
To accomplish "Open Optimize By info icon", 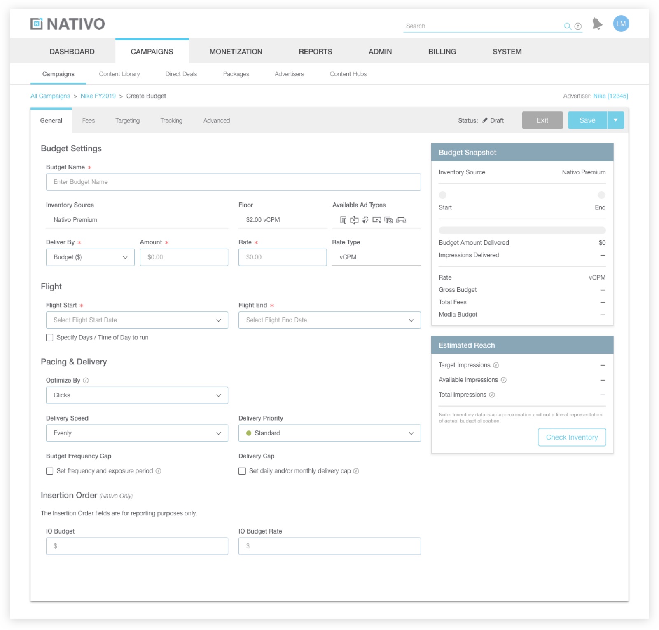I will pyautogui.click(x=86, y=381).
